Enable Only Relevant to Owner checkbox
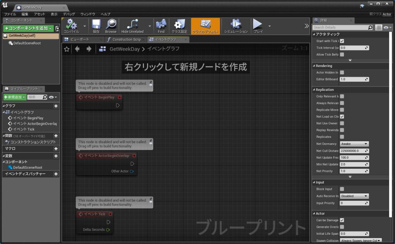 pyautogui.click(x=342, y=96)
